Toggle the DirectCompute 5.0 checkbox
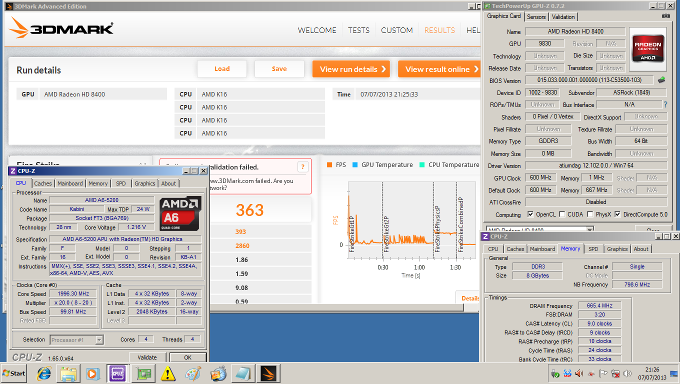This screenshot has height=384, width=680. coord(617,214)
